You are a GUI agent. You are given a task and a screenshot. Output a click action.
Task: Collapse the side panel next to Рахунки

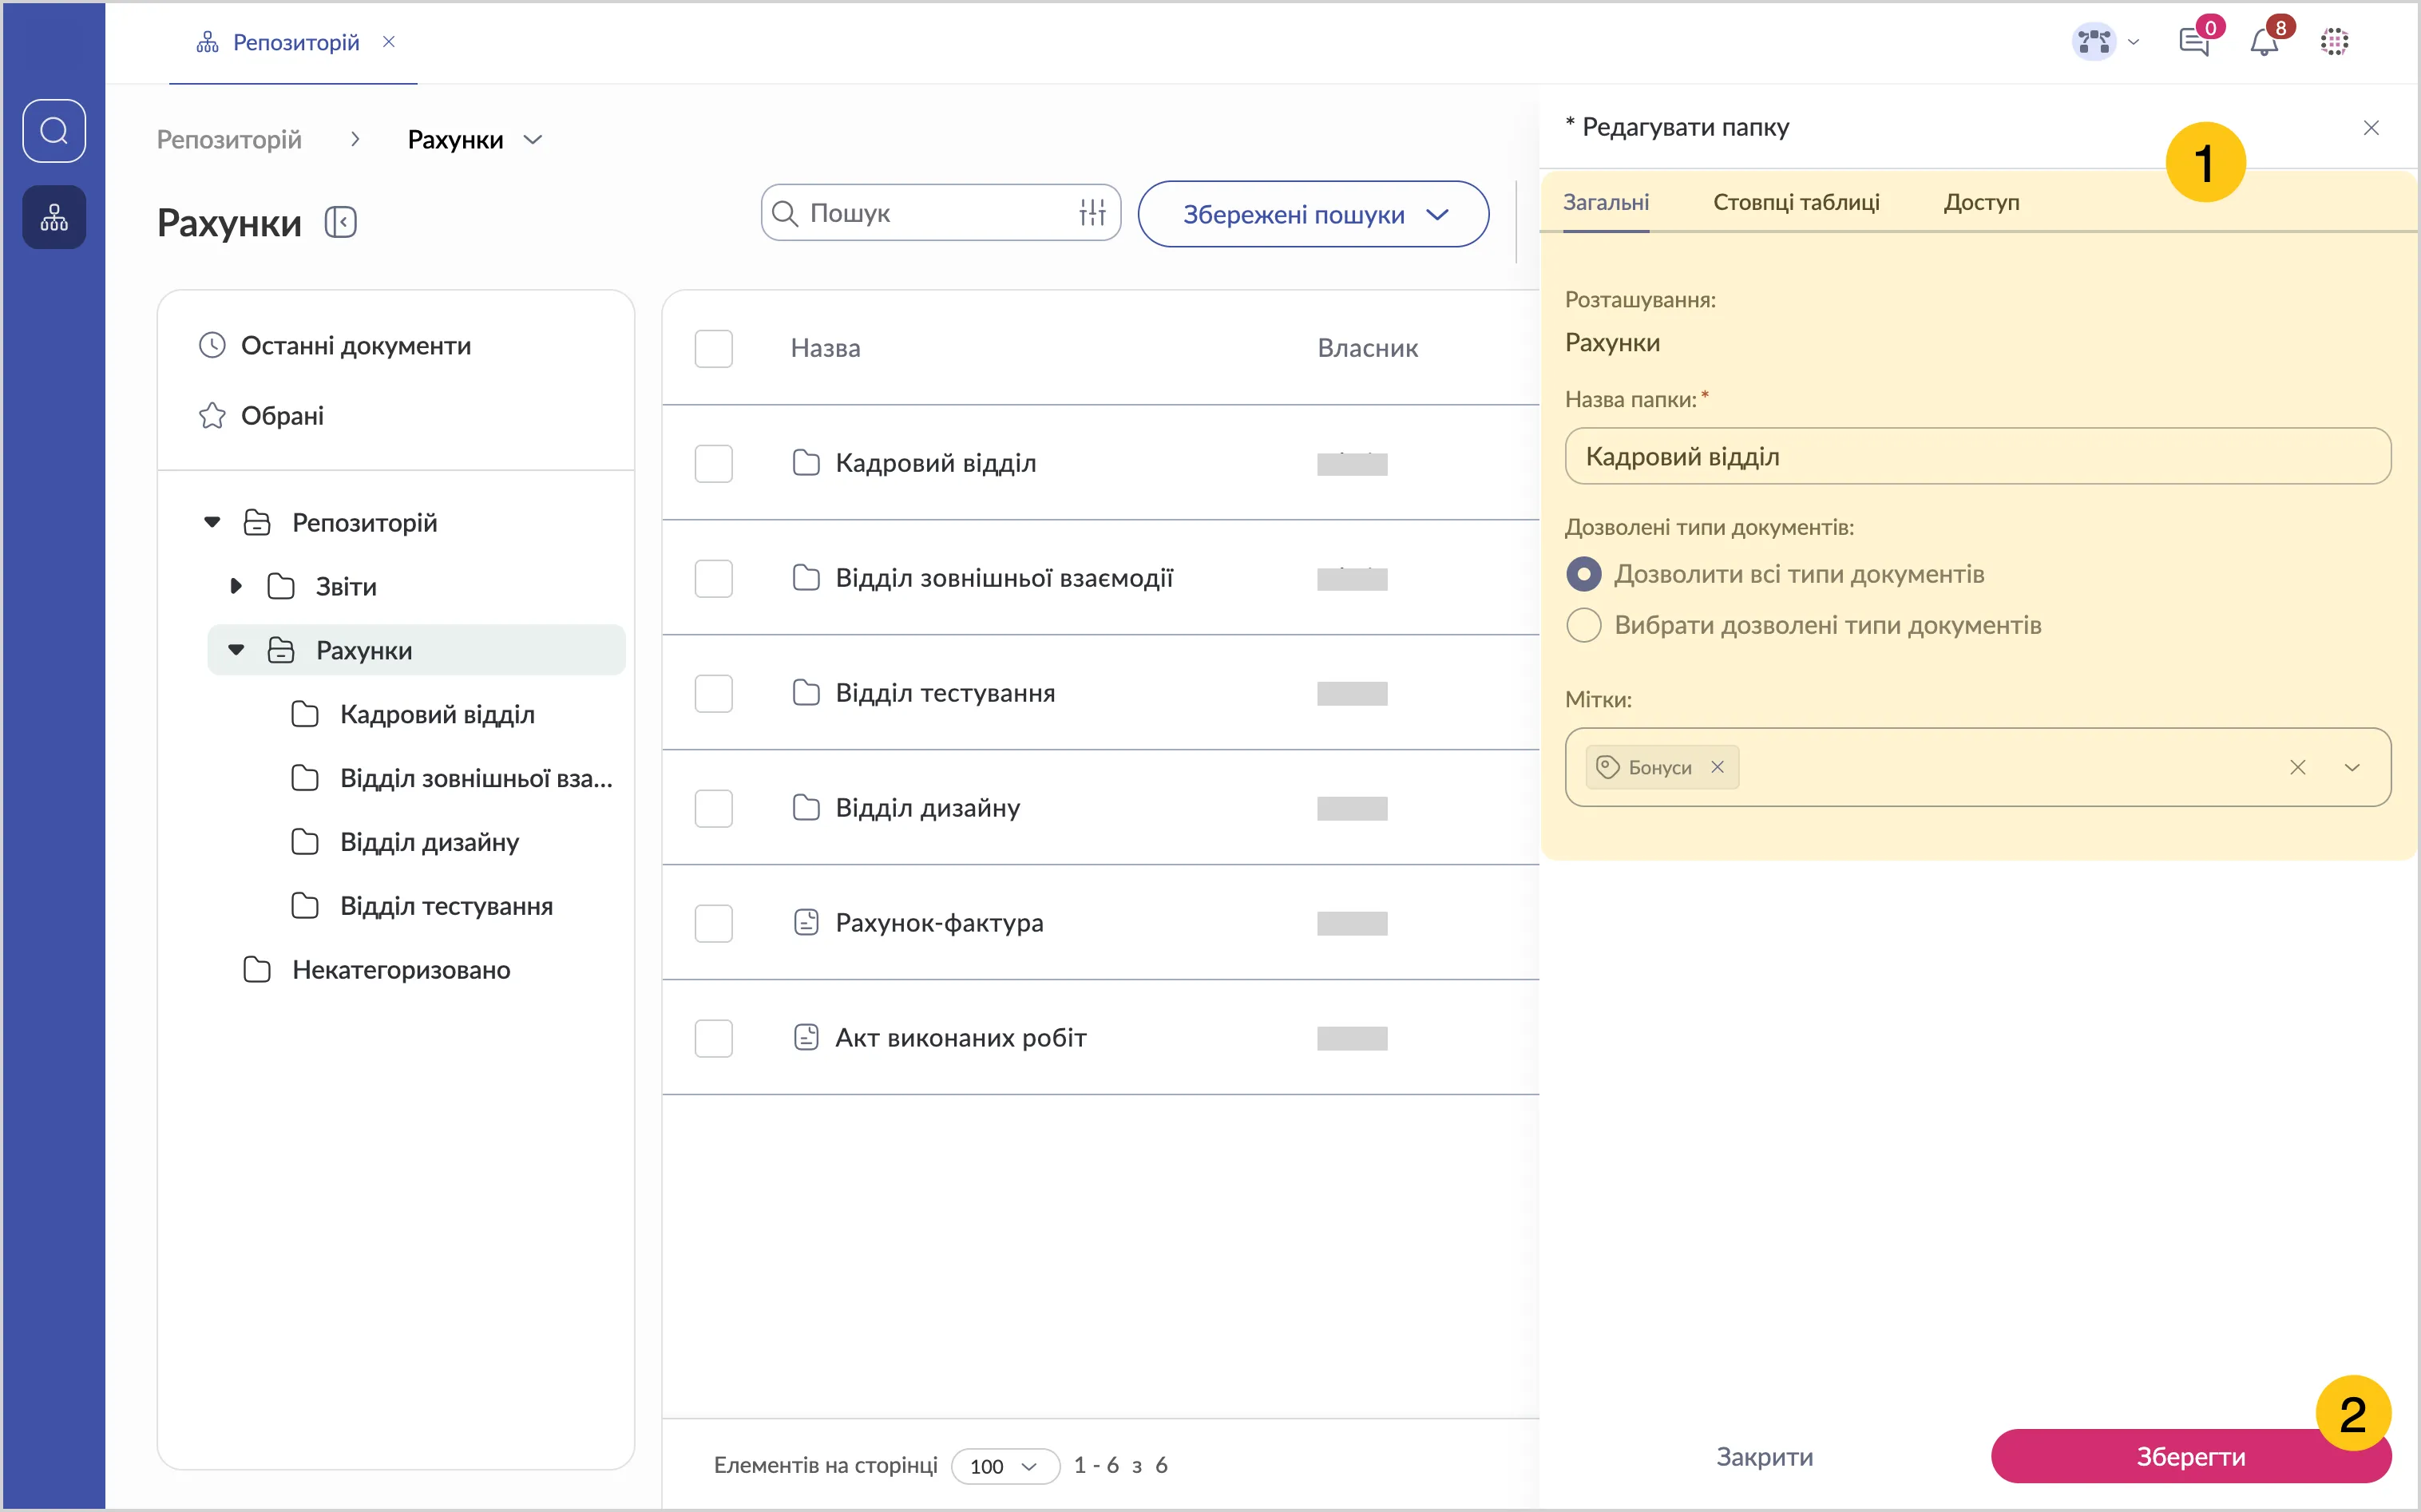click(340, 222)
